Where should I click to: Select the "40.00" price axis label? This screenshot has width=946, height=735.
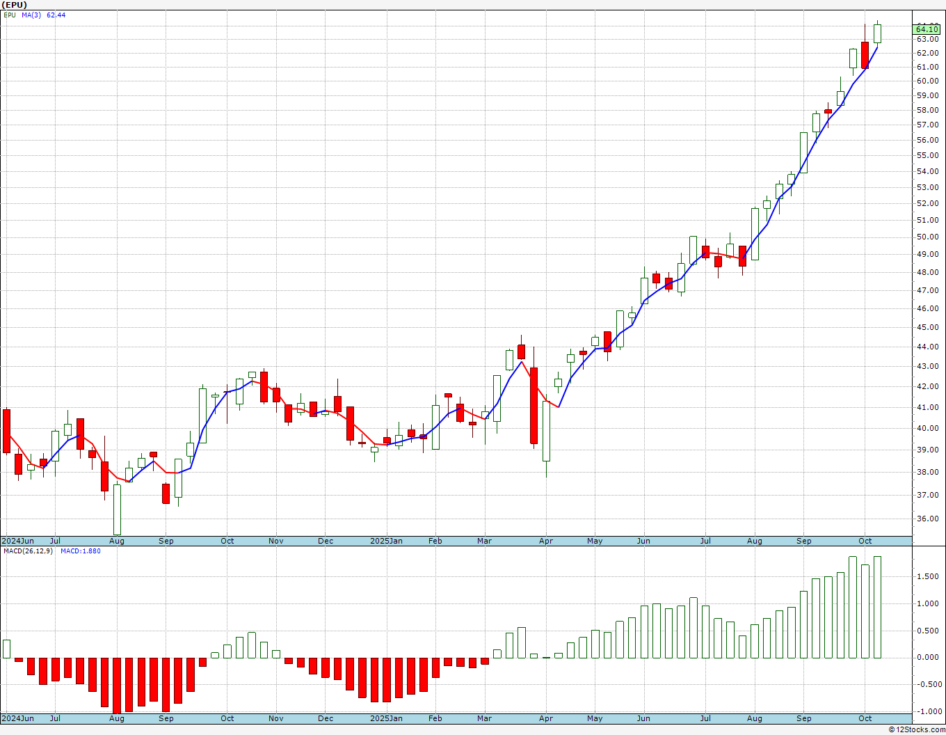(927, 428)
